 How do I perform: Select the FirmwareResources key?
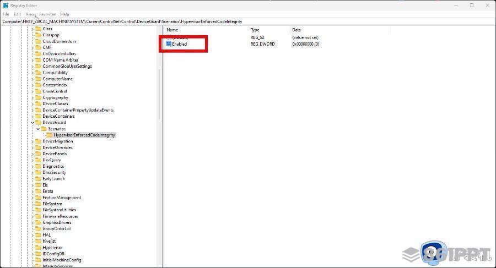(60, 216)
